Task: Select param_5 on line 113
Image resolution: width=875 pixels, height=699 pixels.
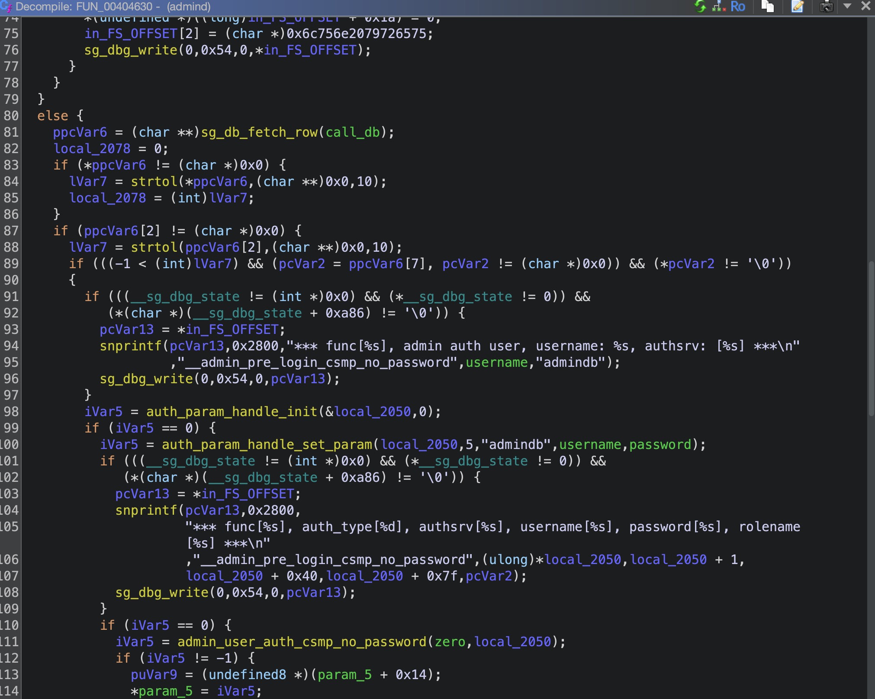Action: click(344, 675)
